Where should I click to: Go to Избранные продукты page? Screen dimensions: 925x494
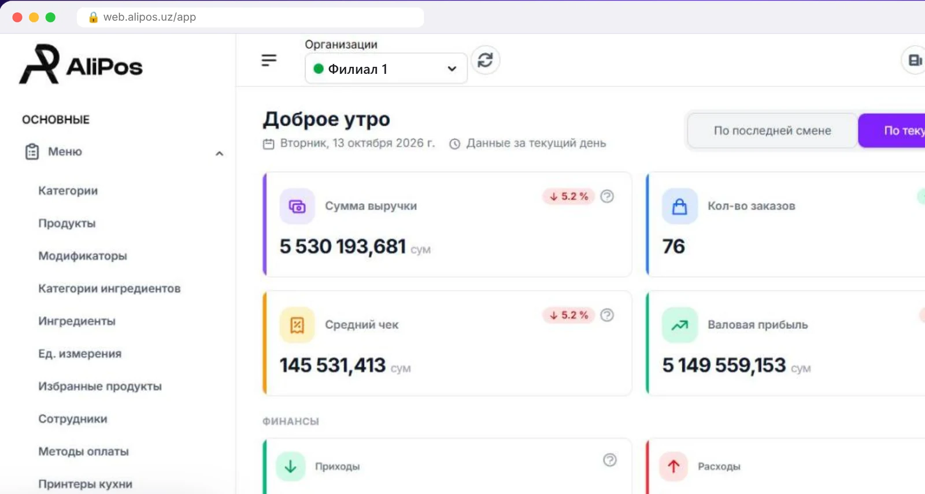click(x=100, y=387)
